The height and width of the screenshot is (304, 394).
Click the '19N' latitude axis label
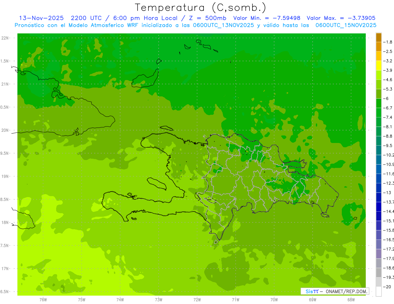[x=5, y=176]
